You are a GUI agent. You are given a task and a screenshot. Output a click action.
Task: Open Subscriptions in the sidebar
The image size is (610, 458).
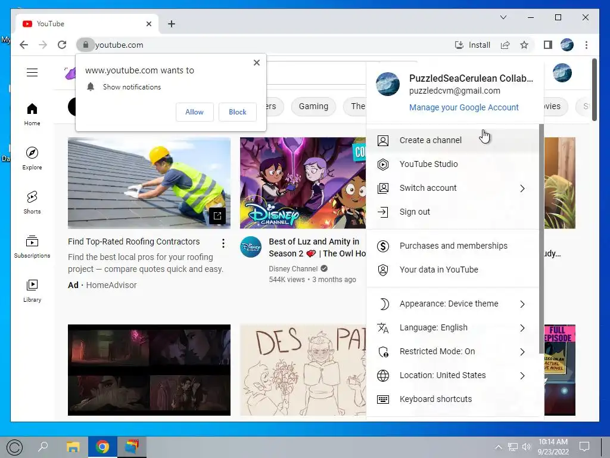(32, 246)
